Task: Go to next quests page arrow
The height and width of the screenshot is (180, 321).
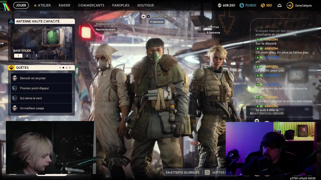Action: (x=70, y=68)
